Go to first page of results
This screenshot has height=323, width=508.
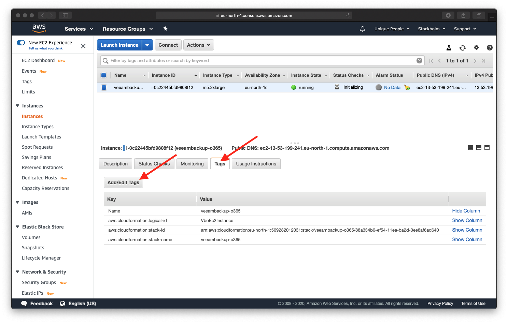[431, 61]
